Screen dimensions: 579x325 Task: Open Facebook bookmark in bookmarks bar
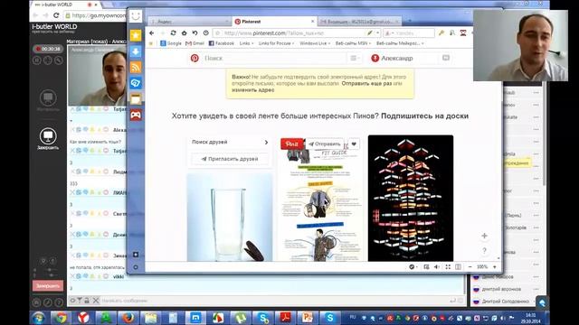click(x=222, y=43)
